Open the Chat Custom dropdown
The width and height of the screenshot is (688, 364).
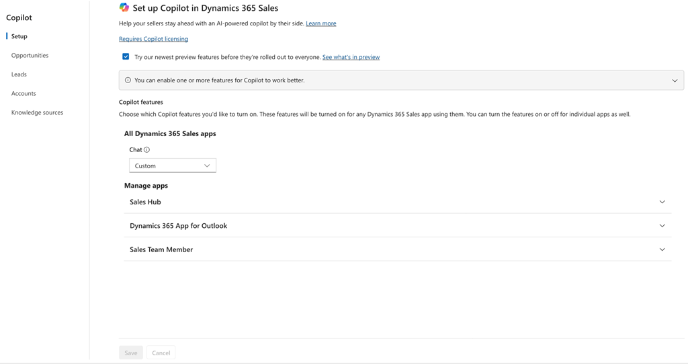[173, 166]
